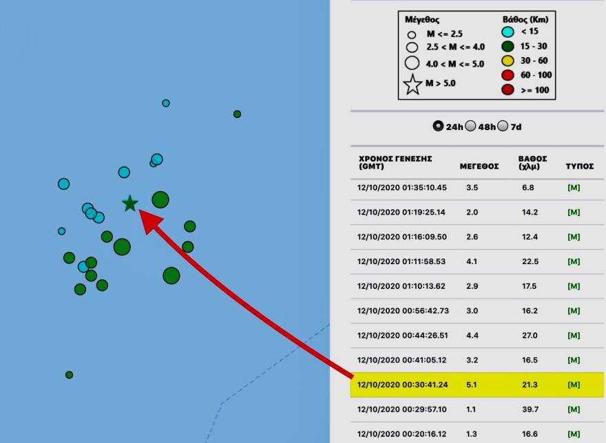The image size is (606, 443).
Task: Click the ΤΥΠΟΣ column header
Action: click(x=579, y=166)
